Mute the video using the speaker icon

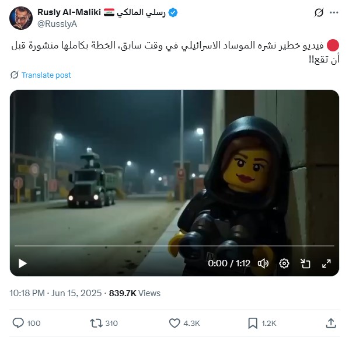263,264
